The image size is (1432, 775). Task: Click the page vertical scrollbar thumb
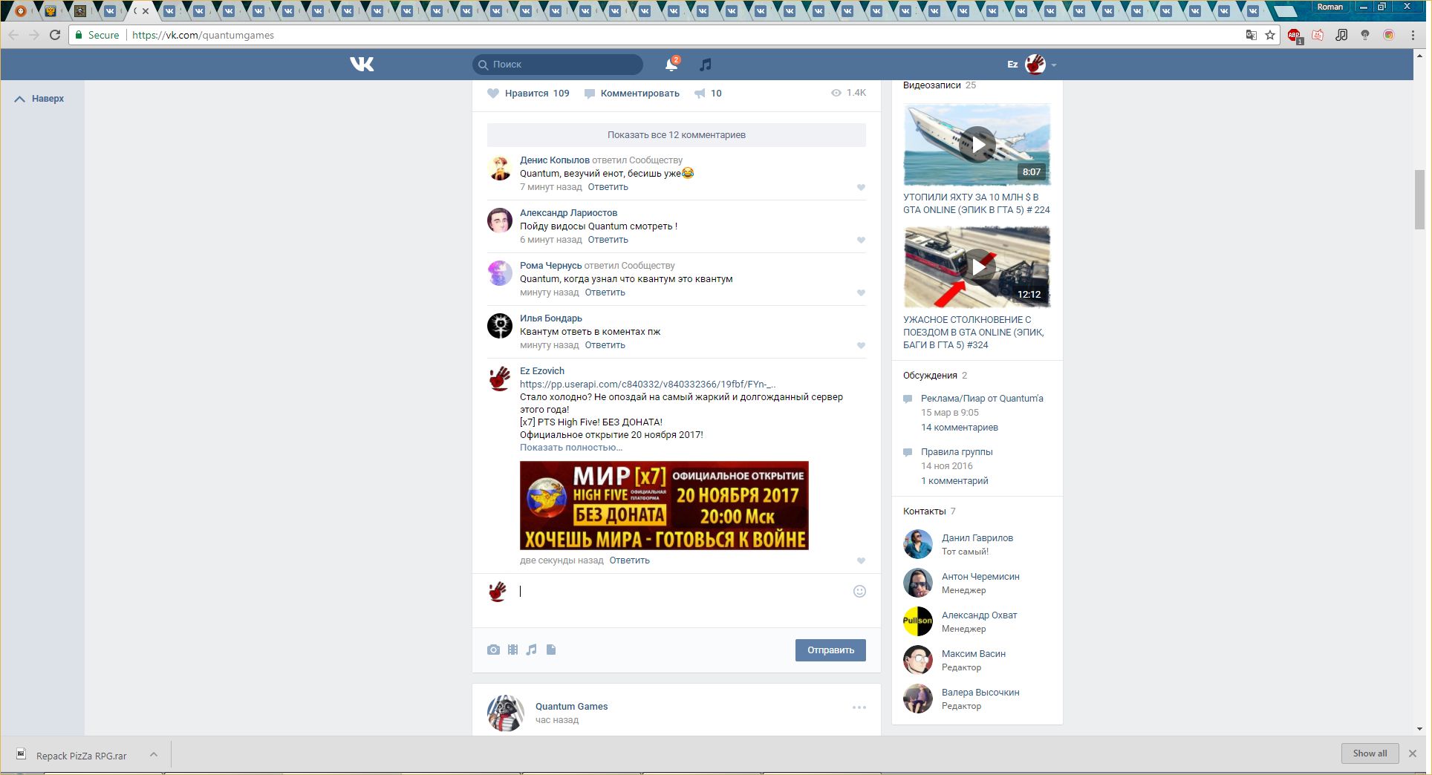click(1419, 200)
